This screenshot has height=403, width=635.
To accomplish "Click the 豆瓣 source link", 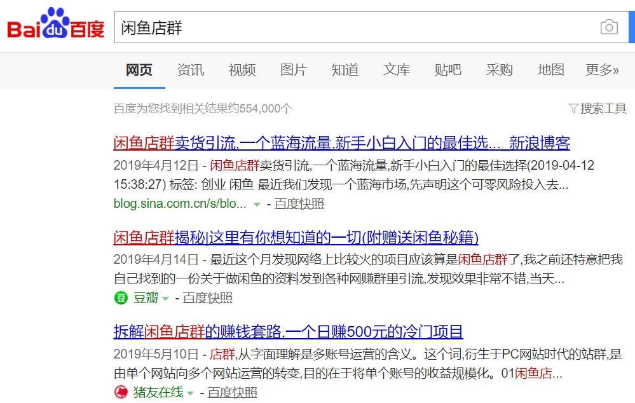I will 146,298.
